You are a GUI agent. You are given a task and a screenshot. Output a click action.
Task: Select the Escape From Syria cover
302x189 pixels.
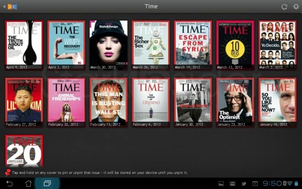tap(193, 43)
